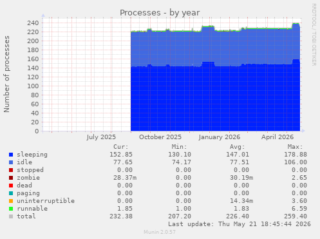This screenshot has height=239, width=320.
Task: Click the 'October 2025' axis label
Action: click(x=160, y=137)
